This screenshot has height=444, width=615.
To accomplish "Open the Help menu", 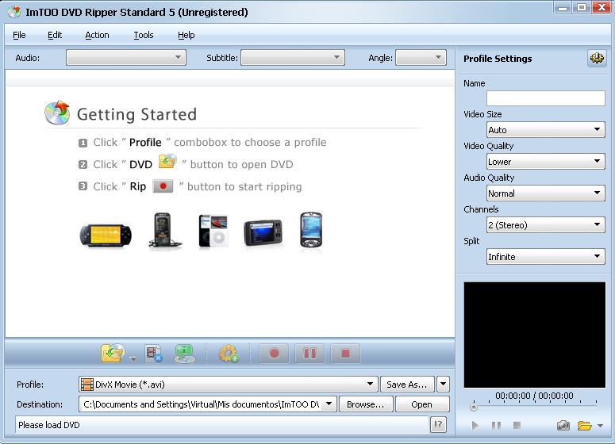I will point(186,35).
